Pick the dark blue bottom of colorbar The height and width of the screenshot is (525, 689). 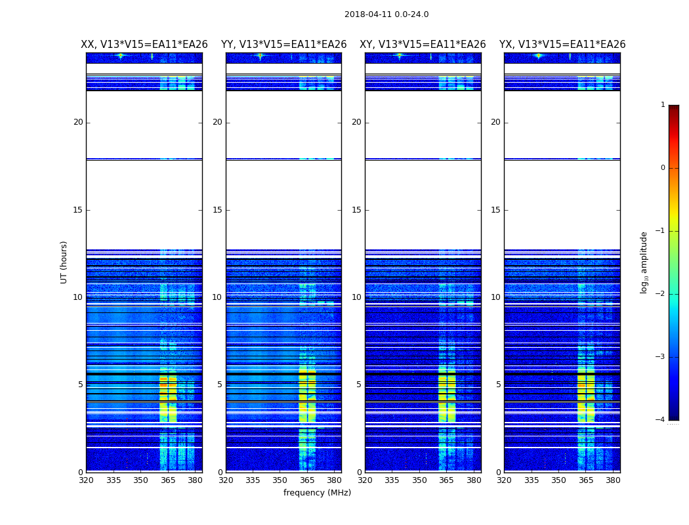click(x=673, y=415)
